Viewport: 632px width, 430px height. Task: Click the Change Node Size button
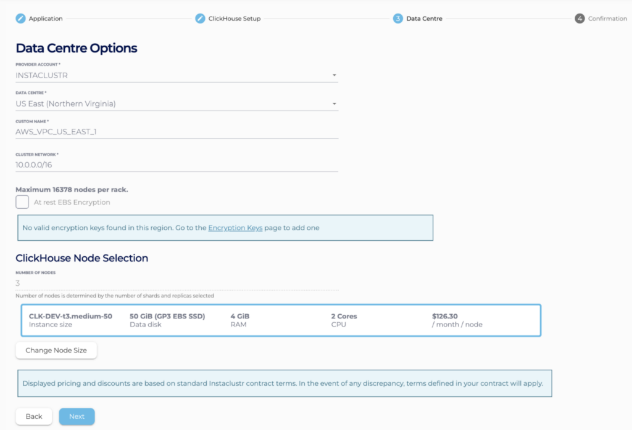[56, 351]
